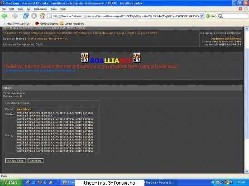Screen dimensions: 249x186
Task: Click the search engine selector icon
Action: (220, 16)
